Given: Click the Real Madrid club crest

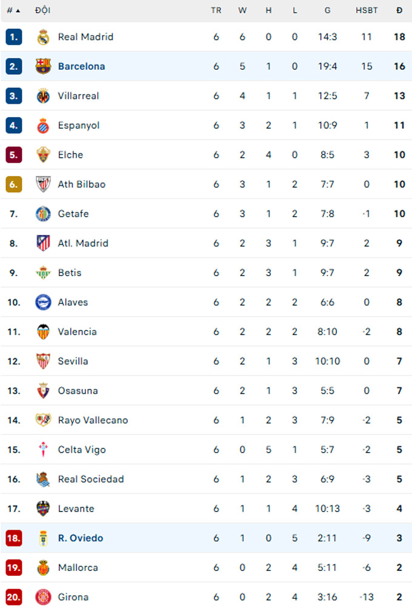Looking at the screenshot, I should point(43,37).
